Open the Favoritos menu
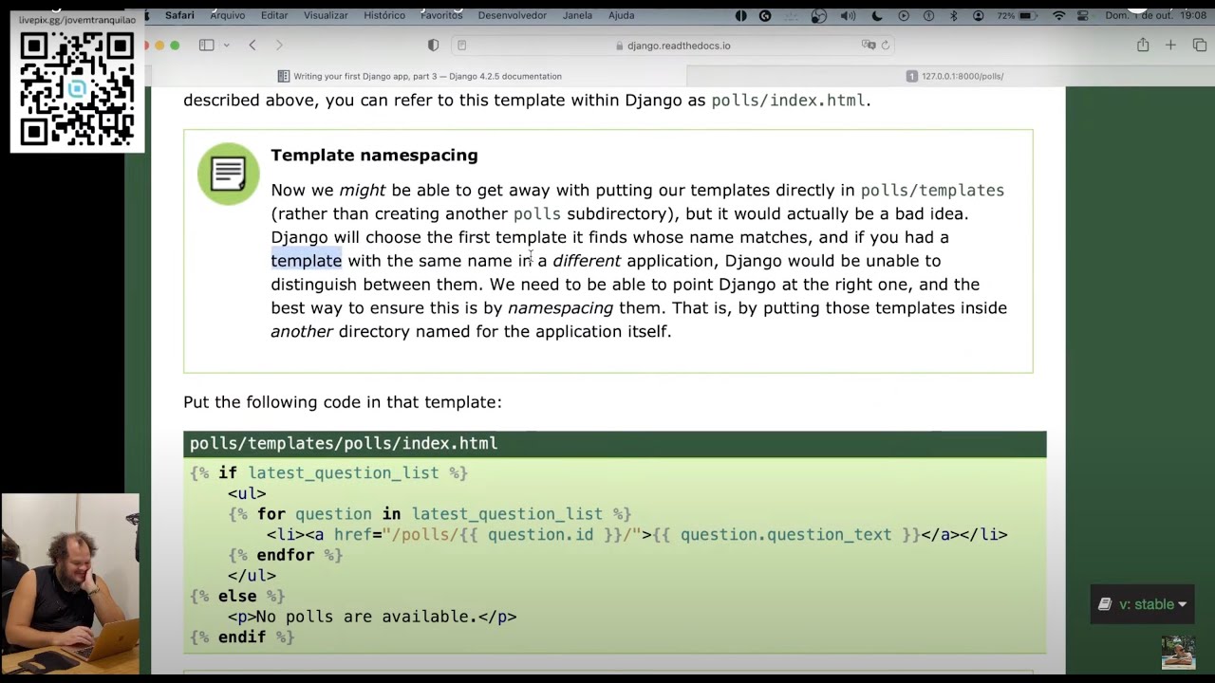 441,15
